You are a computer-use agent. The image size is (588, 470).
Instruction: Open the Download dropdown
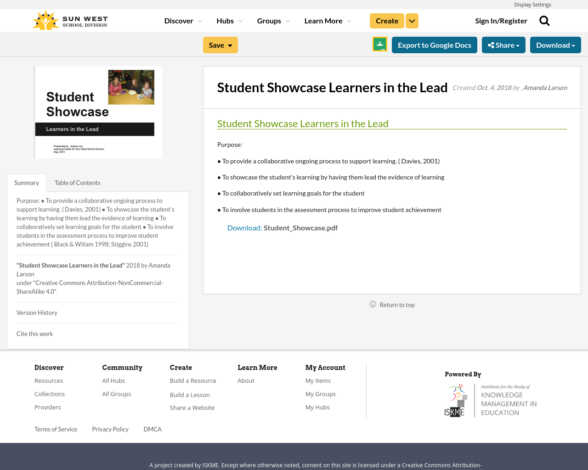(555, 44)
